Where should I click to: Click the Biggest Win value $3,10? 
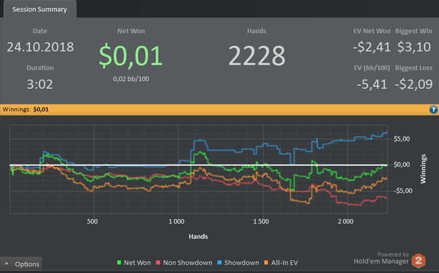coord(414,47)
